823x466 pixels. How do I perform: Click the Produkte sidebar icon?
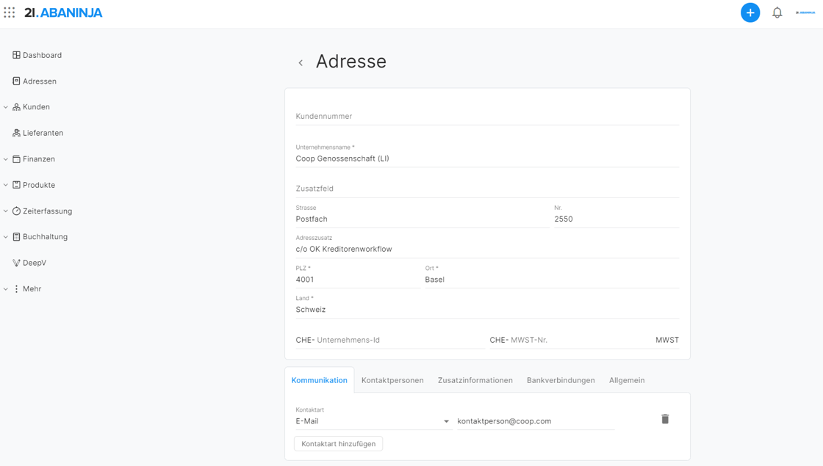pos(16,185)
